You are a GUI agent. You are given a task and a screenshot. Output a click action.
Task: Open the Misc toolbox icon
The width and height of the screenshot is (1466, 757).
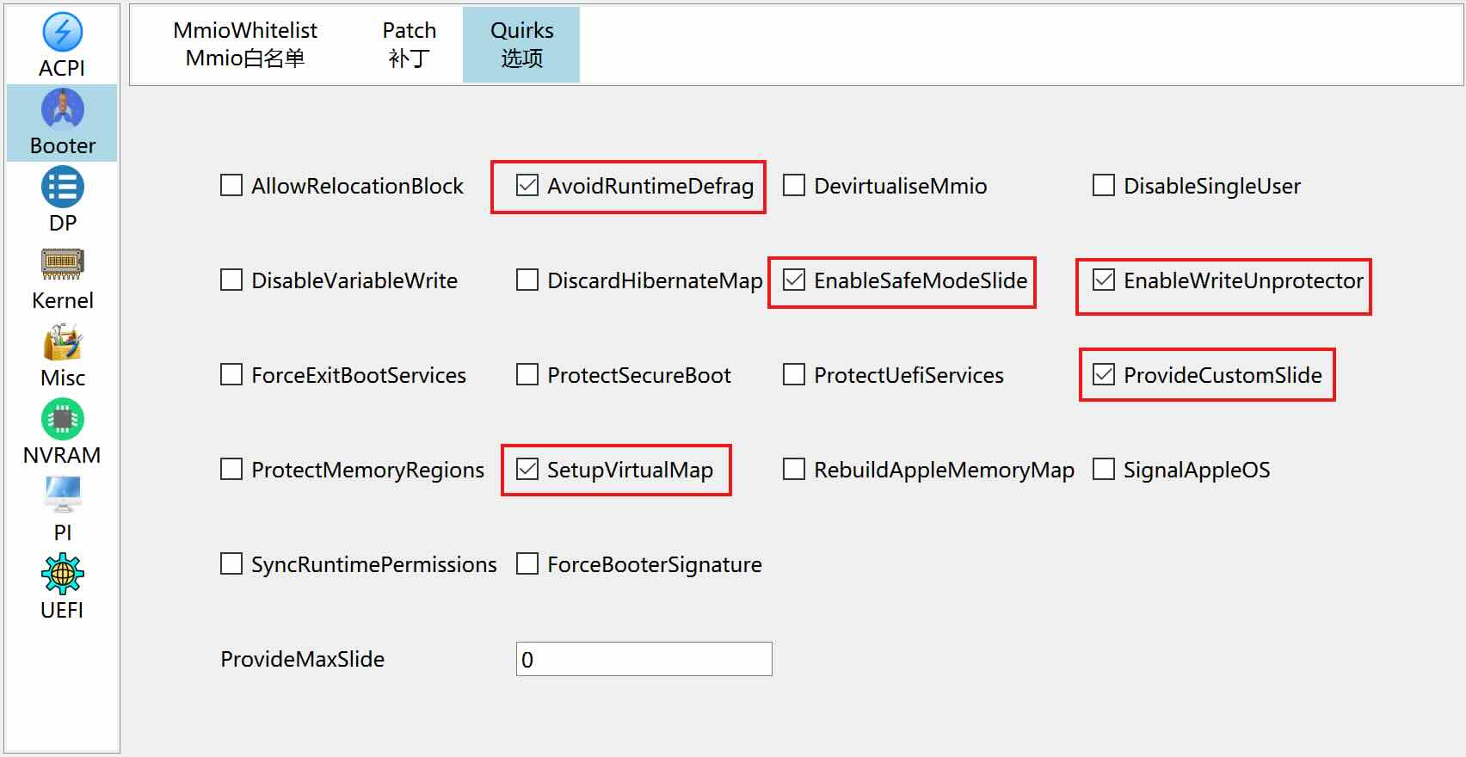62,342
